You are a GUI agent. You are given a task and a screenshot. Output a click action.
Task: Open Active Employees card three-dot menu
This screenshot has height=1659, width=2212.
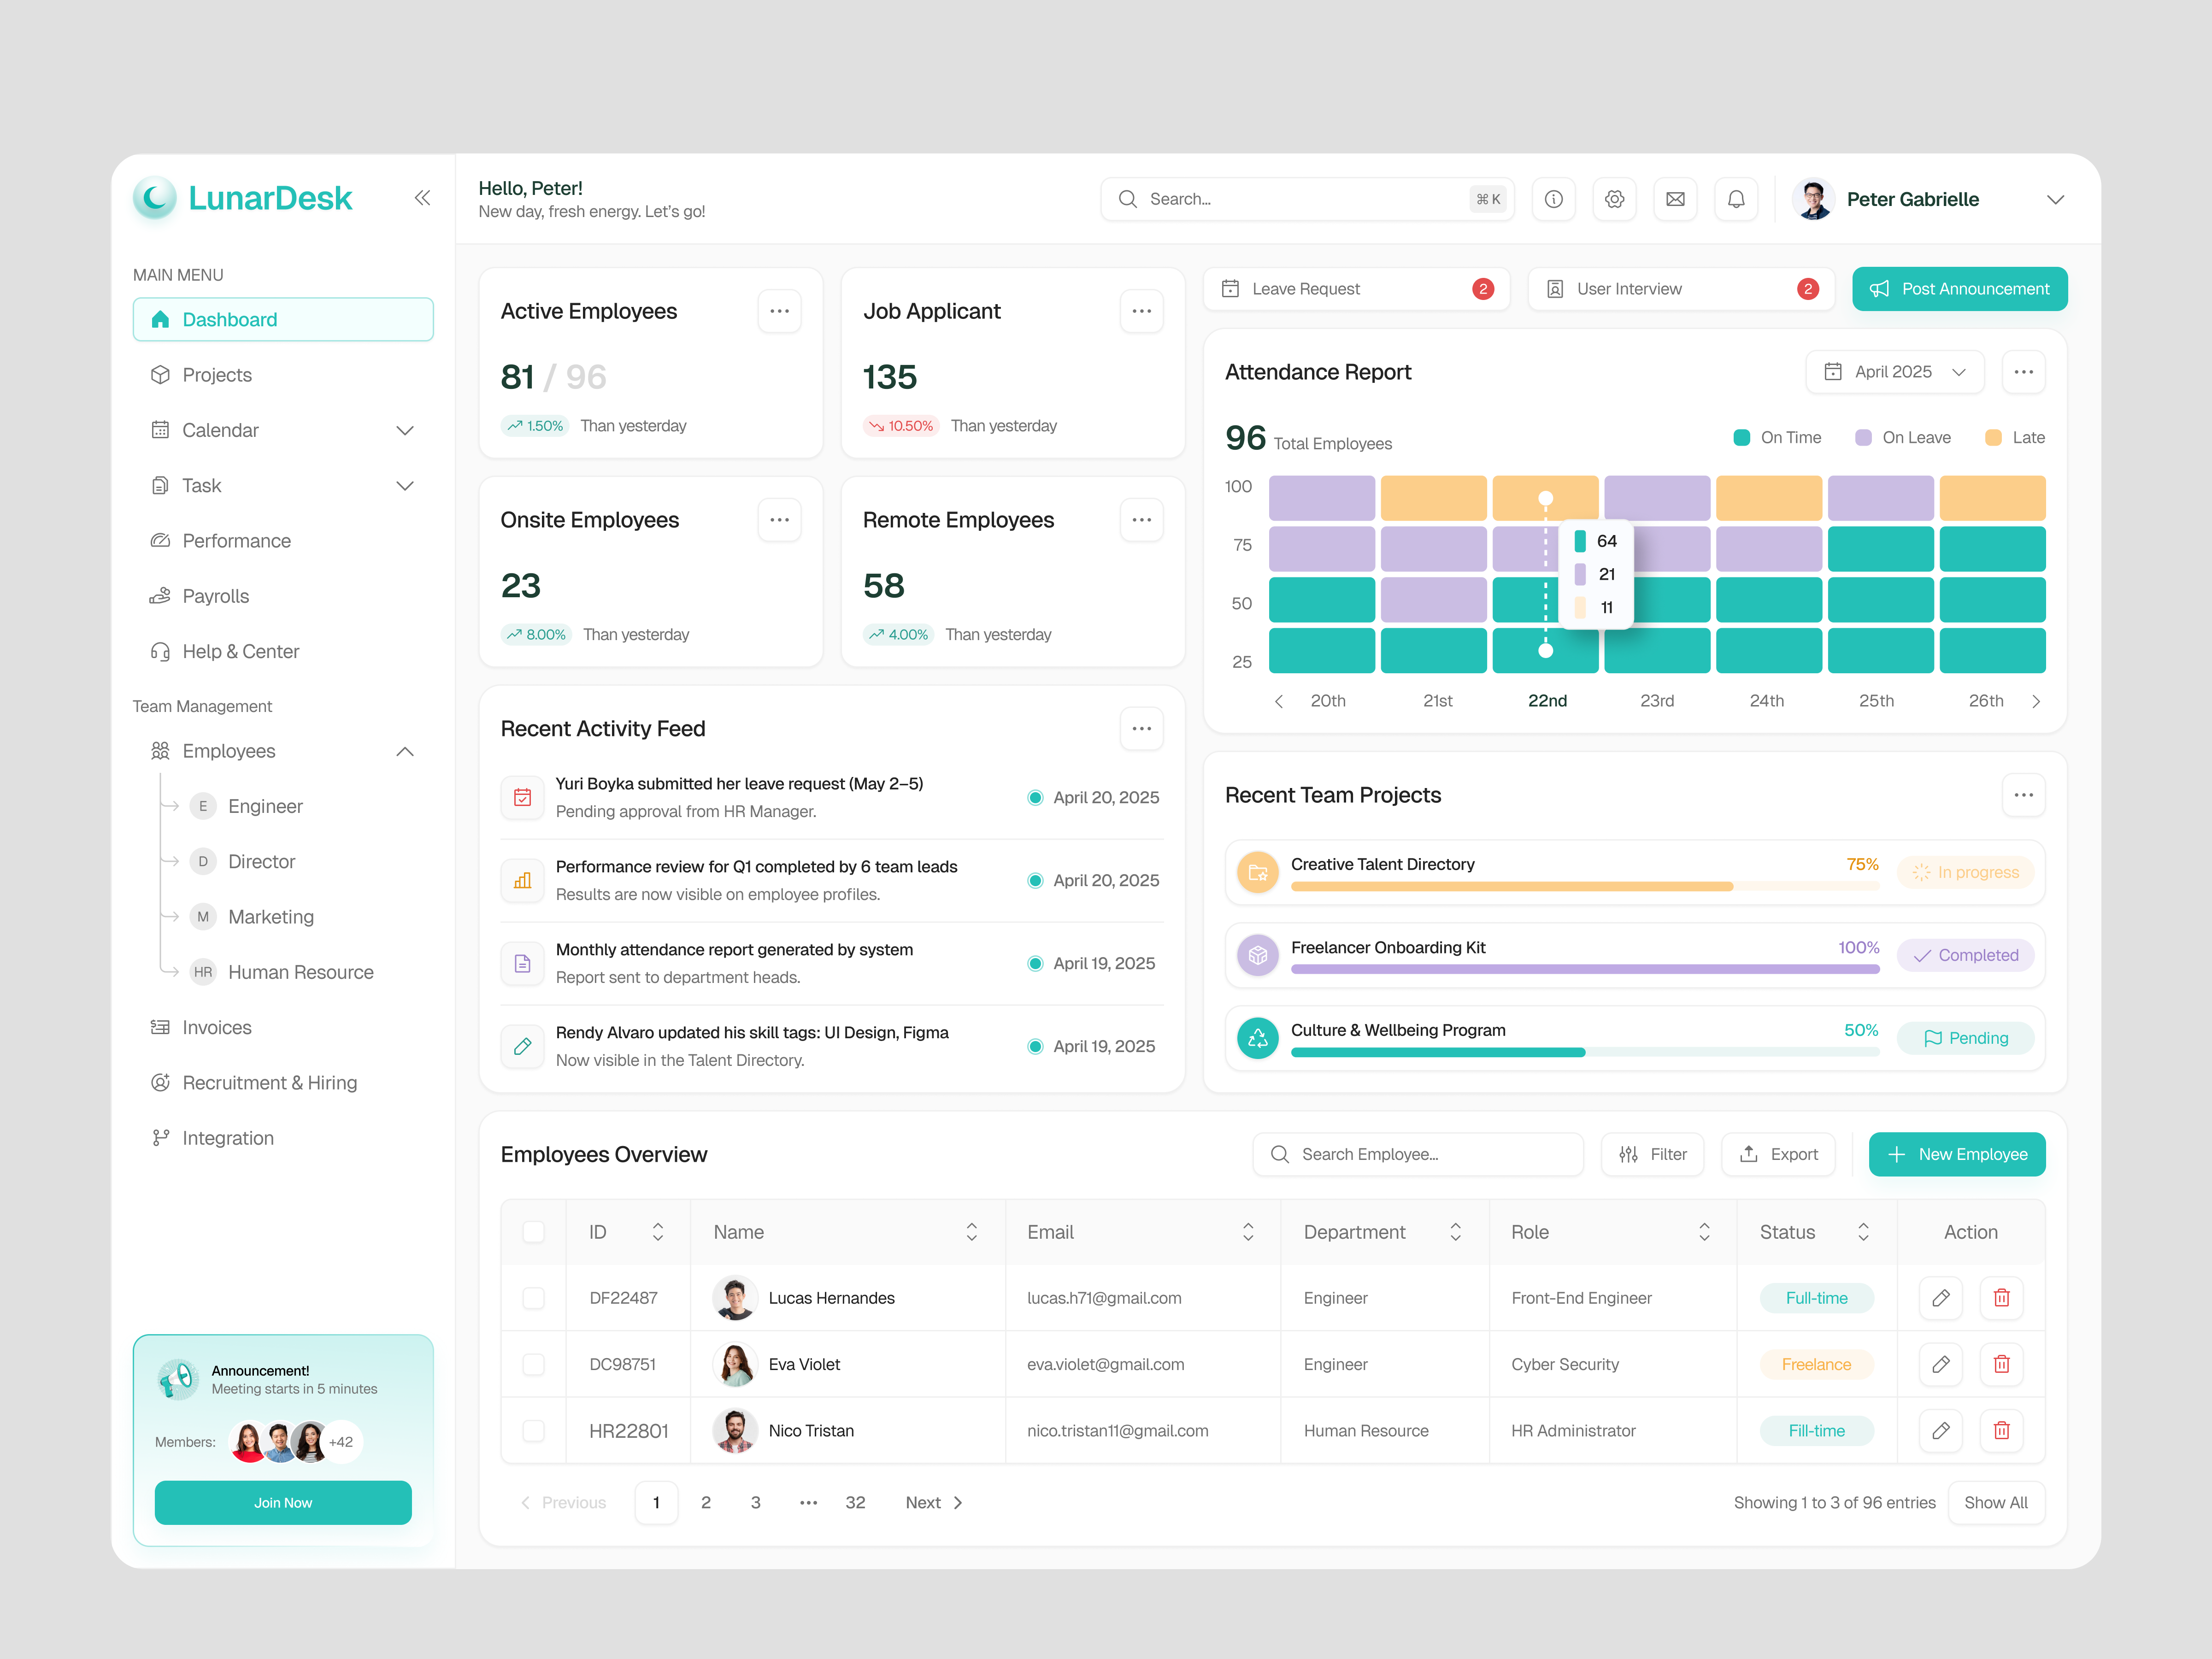click(779, 311)
